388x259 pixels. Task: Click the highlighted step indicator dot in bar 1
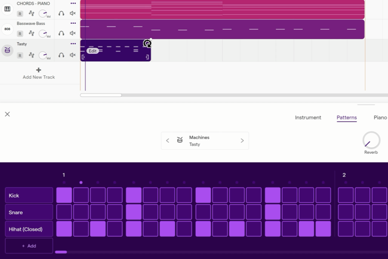tap(81, 183)
